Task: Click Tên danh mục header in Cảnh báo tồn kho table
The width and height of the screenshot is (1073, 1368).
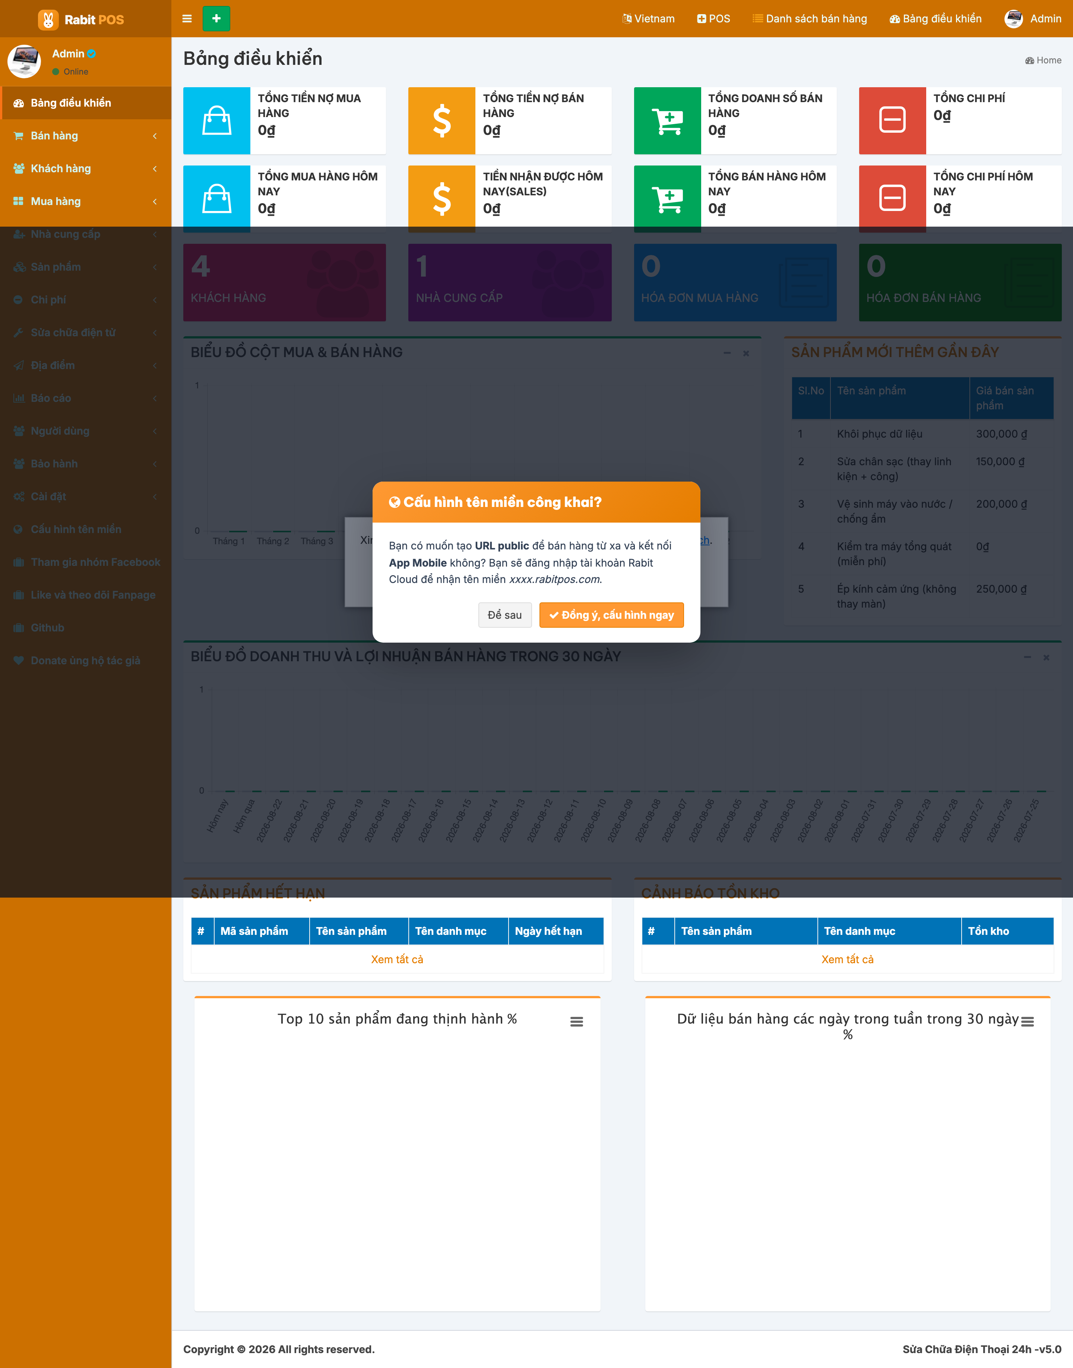Action: 889,931
